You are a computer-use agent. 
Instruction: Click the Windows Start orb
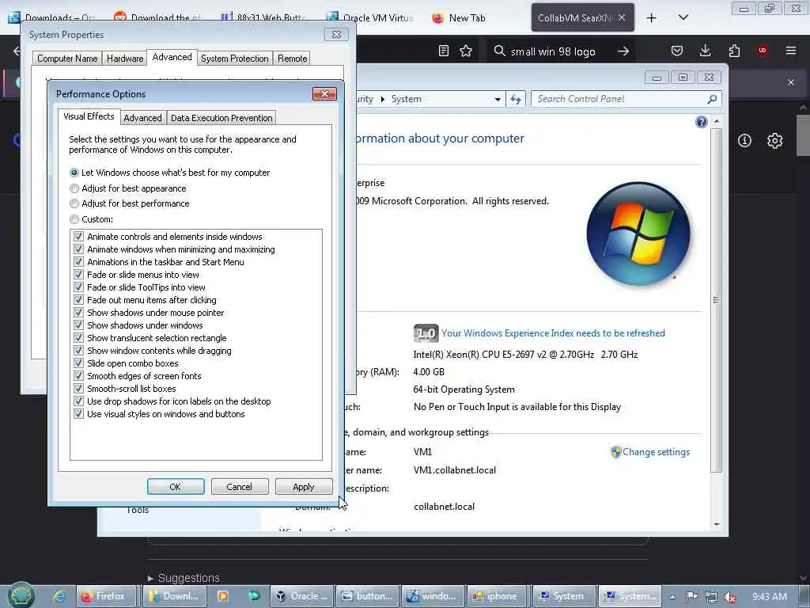click(x=21, y=595)
